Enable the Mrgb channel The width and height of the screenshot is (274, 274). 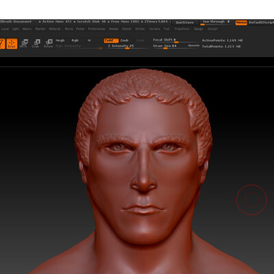(x=60, y=40)
